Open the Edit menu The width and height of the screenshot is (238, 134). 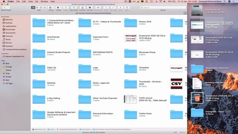pyautogui.click(x=24, y=1)
